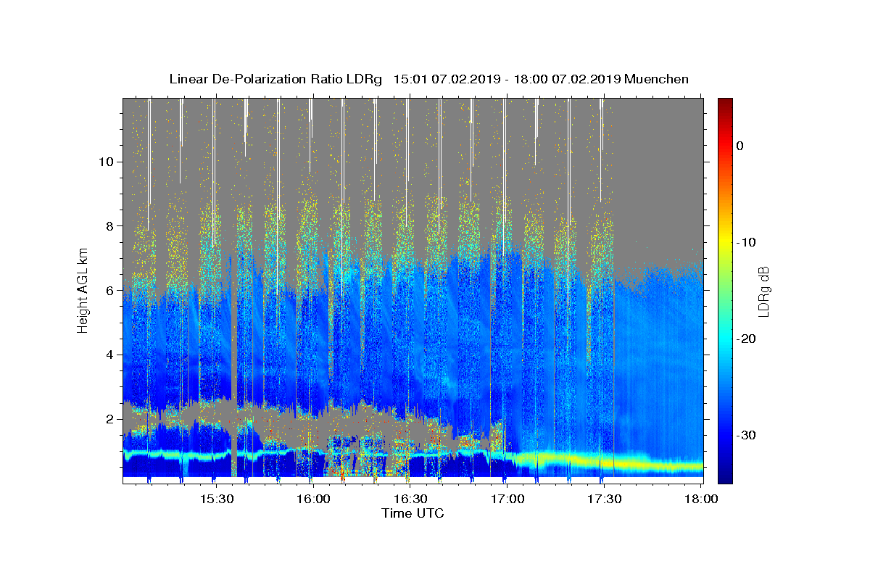The width and height of the screenshot is (870, 580).
Task: Click the colorbar value '-20'
Action: click(x=747, y=339)
